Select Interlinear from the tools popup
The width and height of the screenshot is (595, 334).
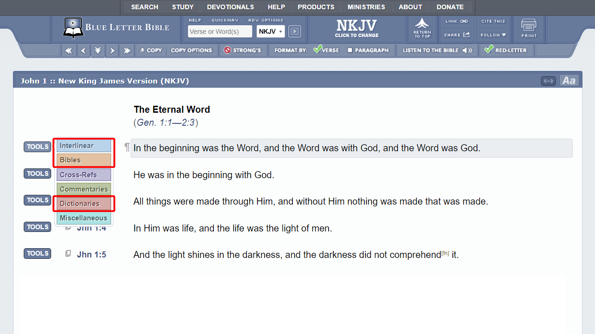click(x=84, y=146)
